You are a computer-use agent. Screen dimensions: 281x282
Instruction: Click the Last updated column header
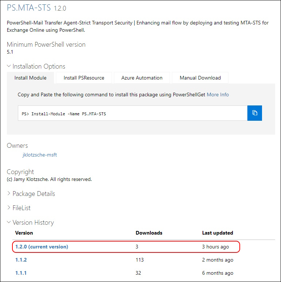click(218, 233)
